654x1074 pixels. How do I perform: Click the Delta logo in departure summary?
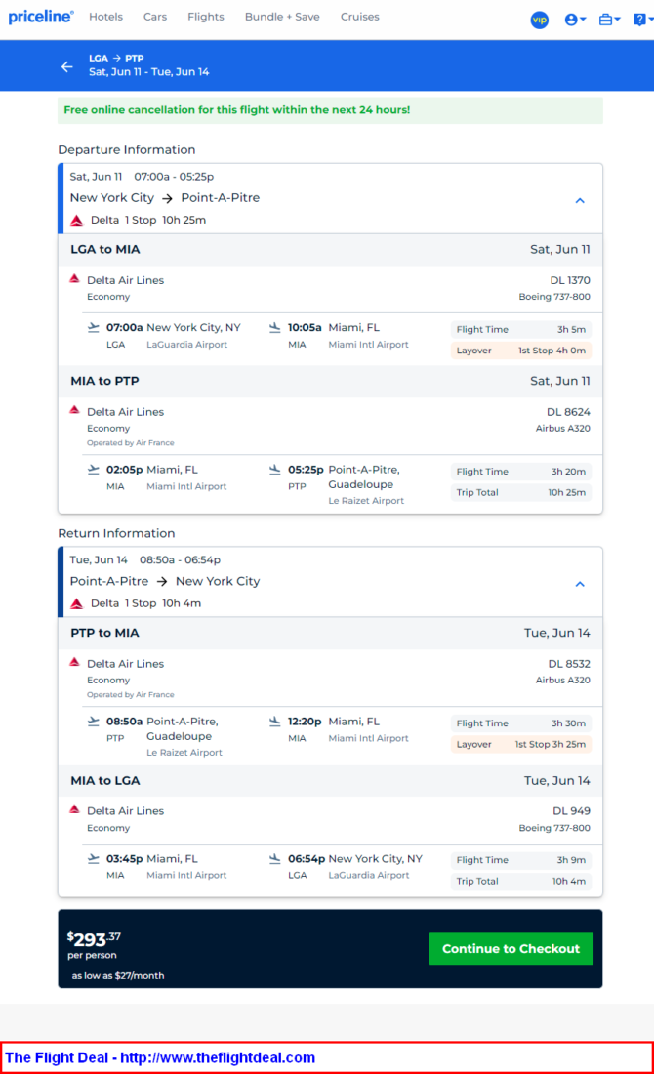[77, 220]
